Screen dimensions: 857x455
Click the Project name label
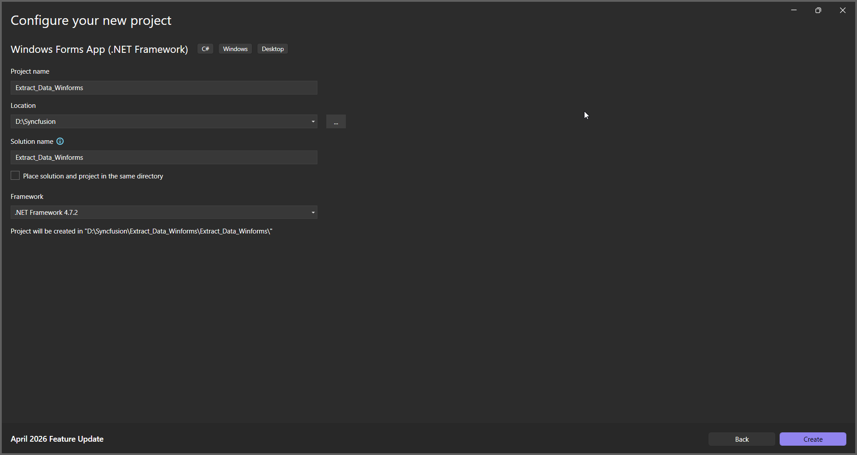[x=30, y=71]
